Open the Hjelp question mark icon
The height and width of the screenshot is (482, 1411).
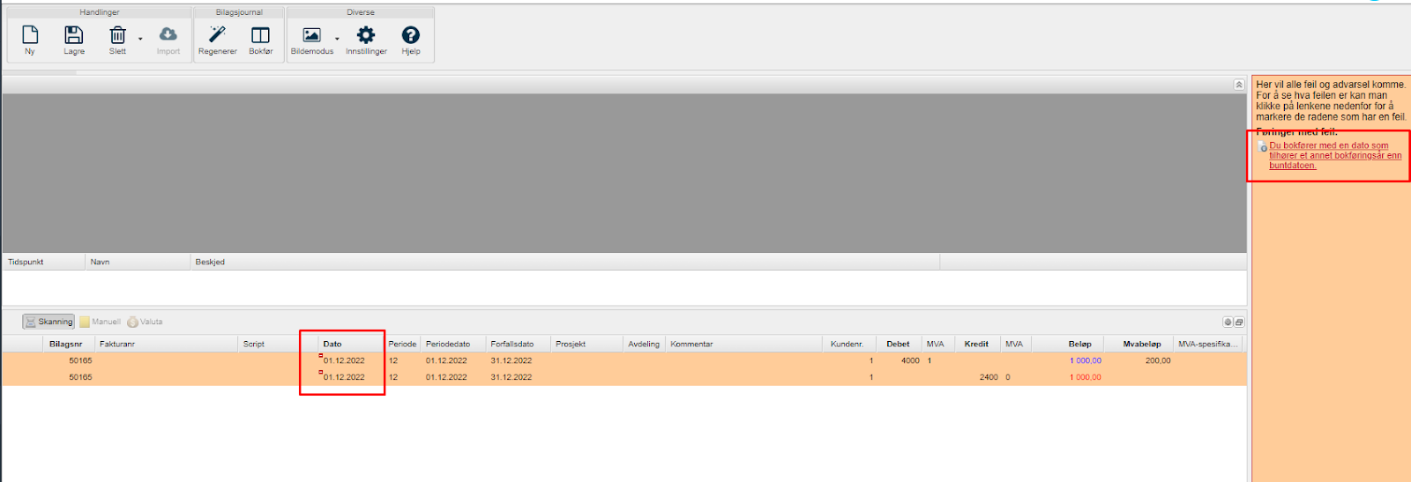(411, 36)
